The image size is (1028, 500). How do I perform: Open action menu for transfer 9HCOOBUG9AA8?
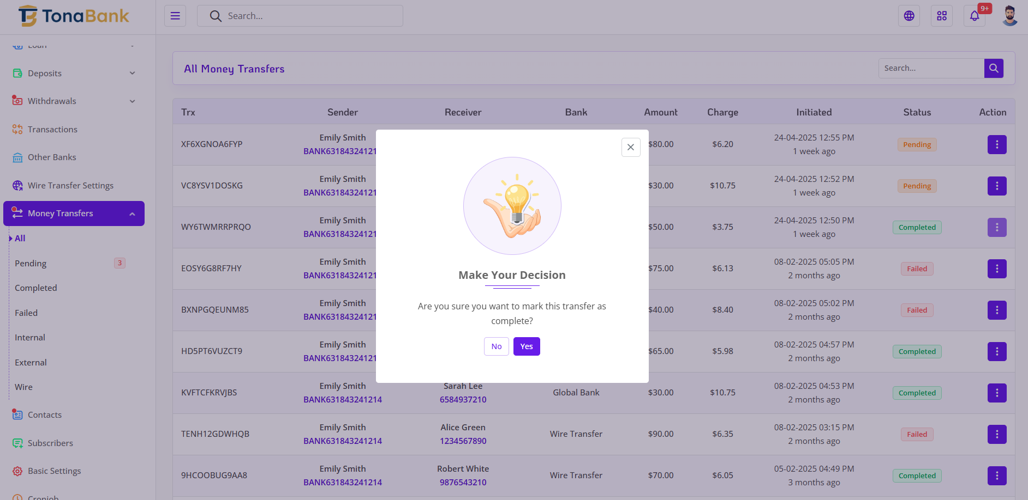tap(997, 475)
